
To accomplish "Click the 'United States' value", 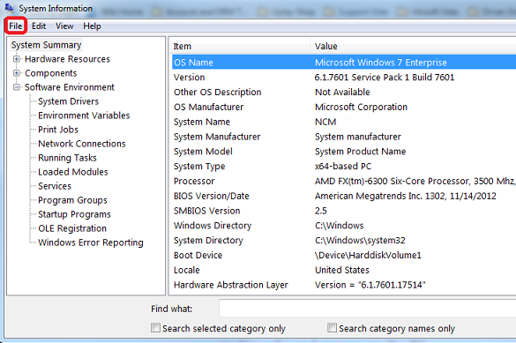I will click(342, 270).
